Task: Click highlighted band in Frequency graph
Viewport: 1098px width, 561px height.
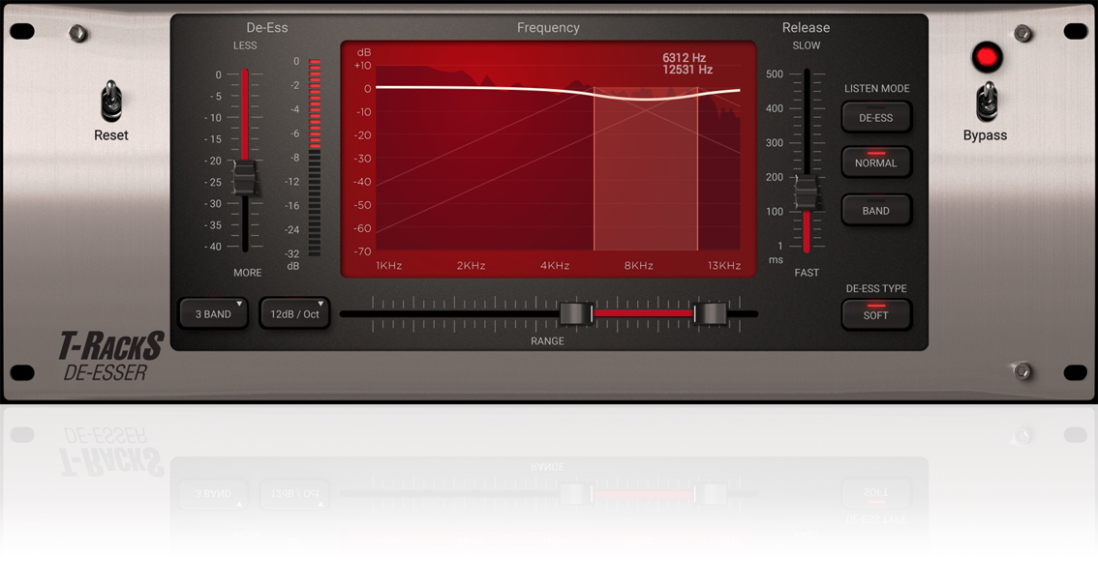Action: [x=645, y=169]
